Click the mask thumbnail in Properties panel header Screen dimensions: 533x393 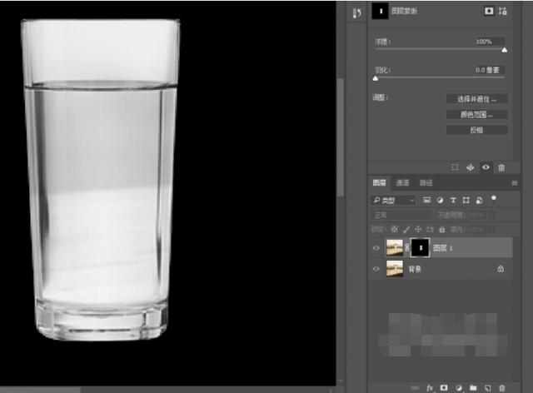click(380, 11)
